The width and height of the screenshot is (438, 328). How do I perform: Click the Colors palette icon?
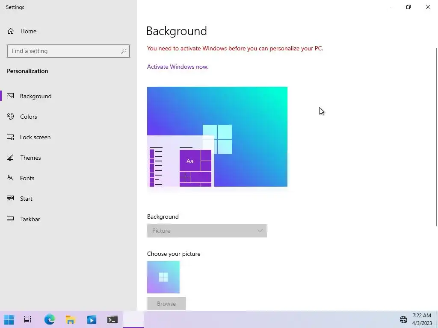click(10, 116)
